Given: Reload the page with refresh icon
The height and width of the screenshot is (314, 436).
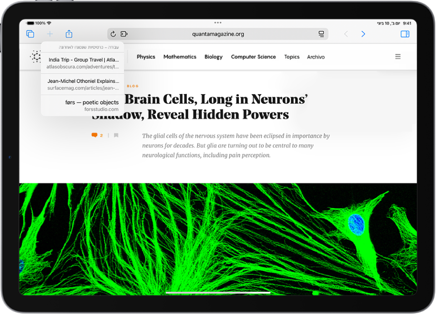Looking at the screenshot, I should tap(113, 34).
